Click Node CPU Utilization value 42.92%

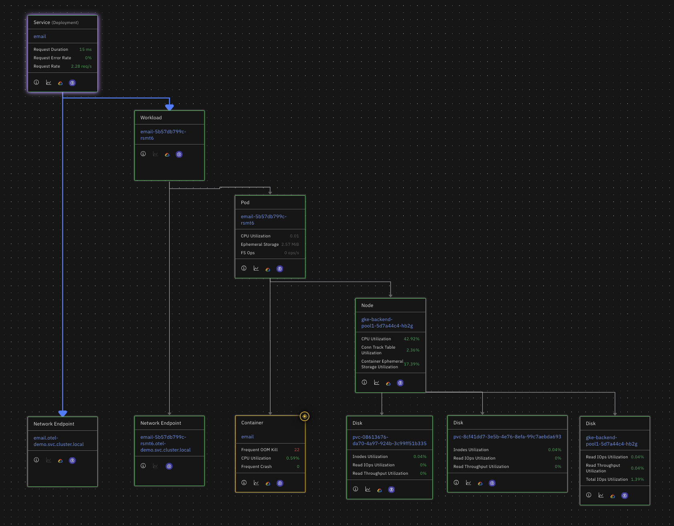pyautogui.click(x=412, y=339)
